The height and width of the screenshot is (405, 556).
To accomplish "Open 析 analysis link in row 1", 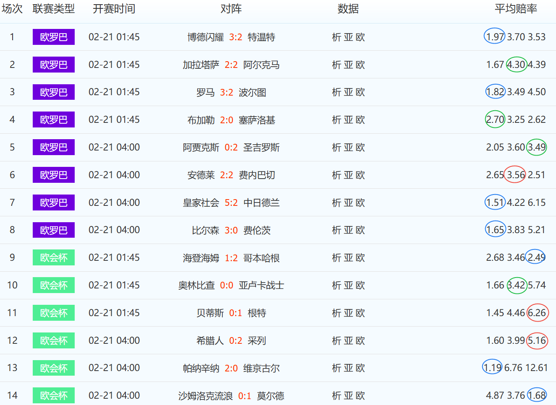I will click(x=337, y=37).
